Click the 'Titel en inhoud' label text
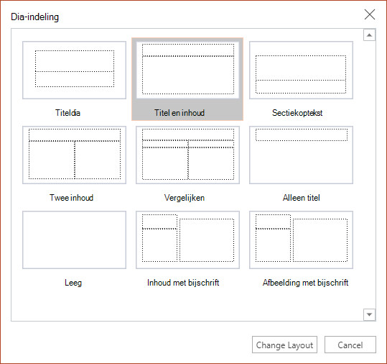Viewport: 387px width, 364px height. (179, 113)
